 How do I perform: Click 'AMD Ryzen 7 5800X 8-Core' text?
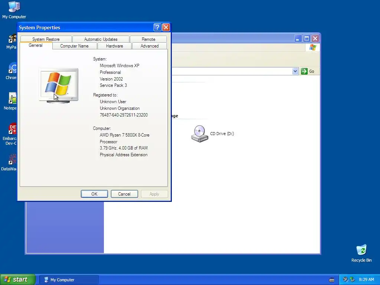(x=124, y=135)
